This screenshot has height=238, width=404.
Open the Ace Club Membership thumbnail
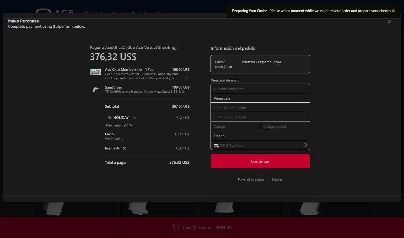(95, 72)
